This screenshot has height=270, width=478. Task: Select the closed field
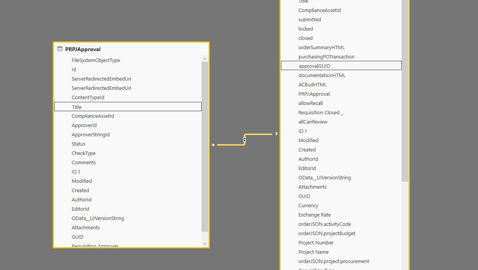[x=305, y=38]
